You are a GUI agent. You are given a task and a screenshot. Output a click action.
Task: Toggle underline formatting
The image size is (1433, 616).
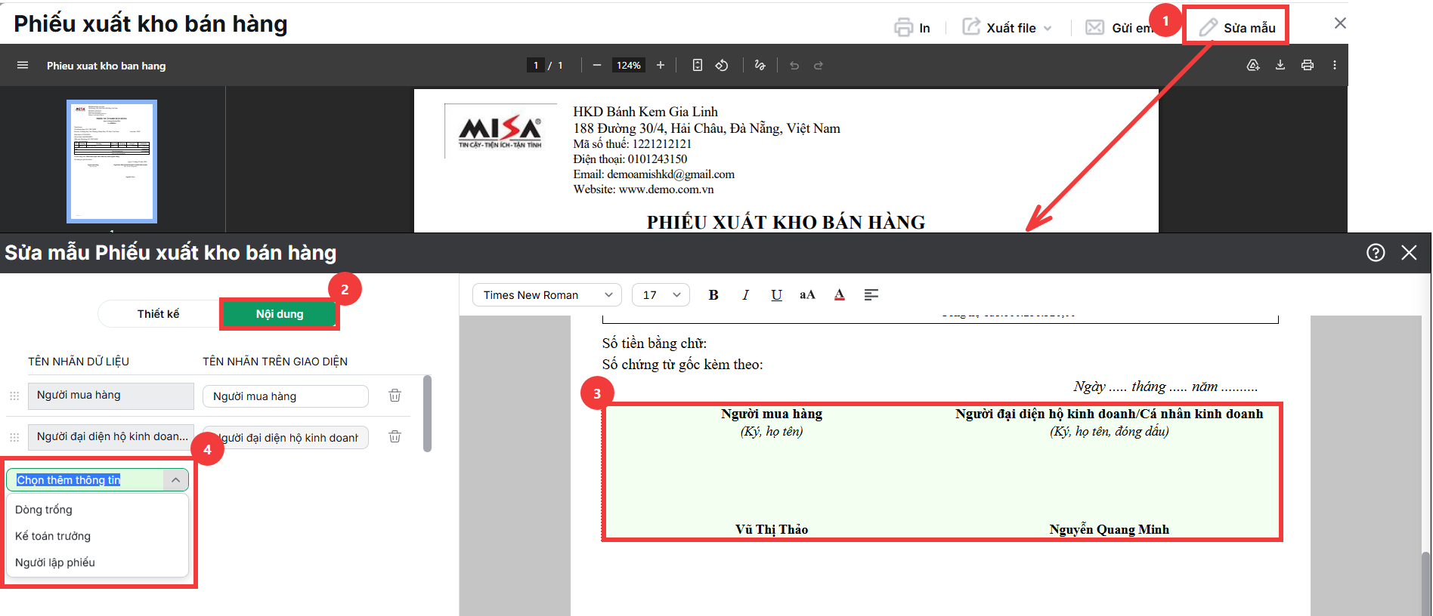[776, 294]
